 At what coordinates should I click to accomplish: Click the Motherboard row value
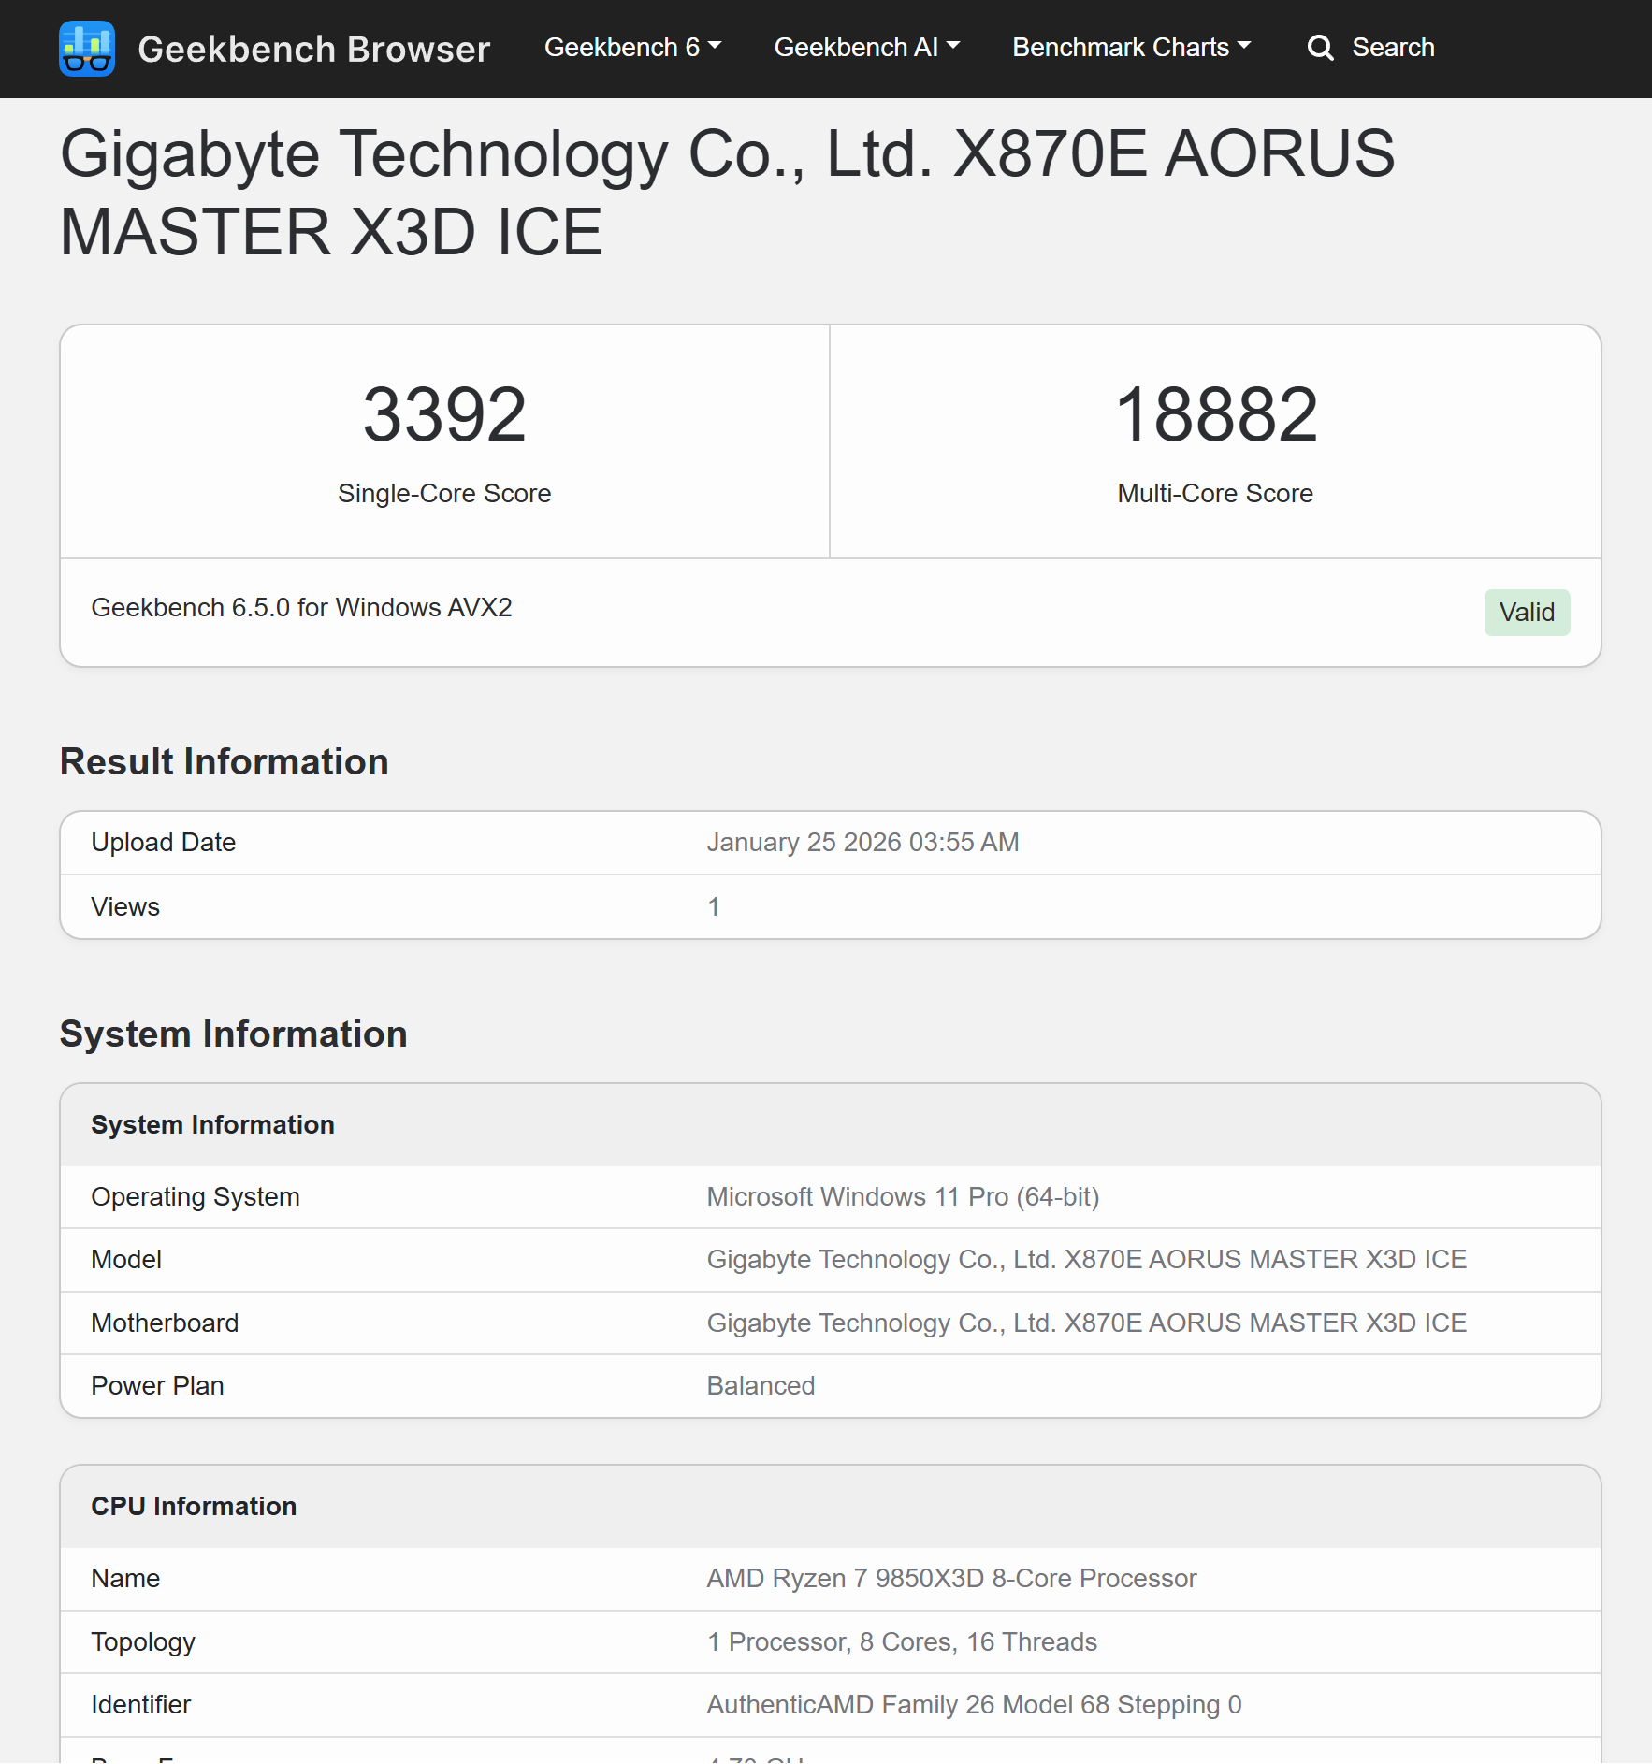(x=1085, y=1323)
